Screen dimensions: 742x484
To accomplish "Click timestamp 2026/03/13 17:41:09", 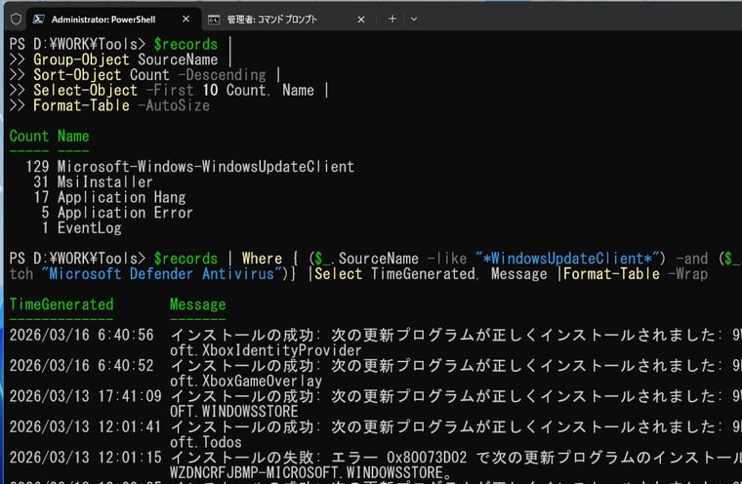I will pos(86,396).
